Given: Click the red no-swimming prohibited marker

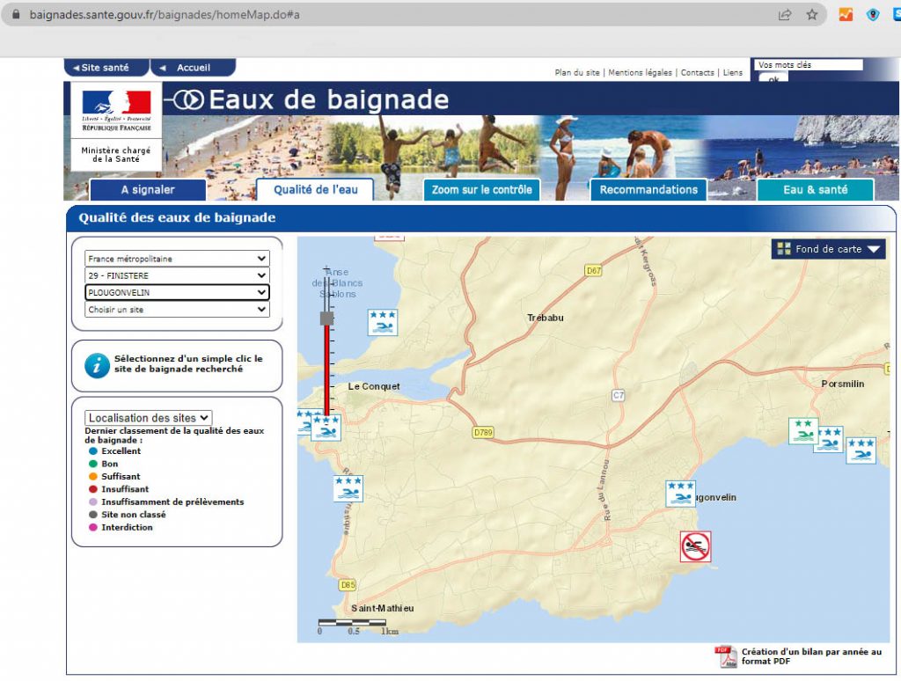Looking at the screenshot, I should click(696, 546).
